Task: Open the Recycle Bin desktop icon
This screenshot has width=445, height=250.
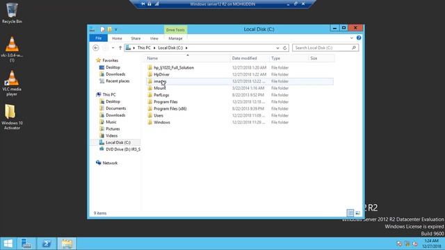Action: 12,13
